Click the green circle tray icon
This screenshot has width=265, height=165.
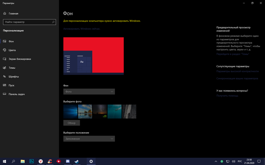(222, 161)
